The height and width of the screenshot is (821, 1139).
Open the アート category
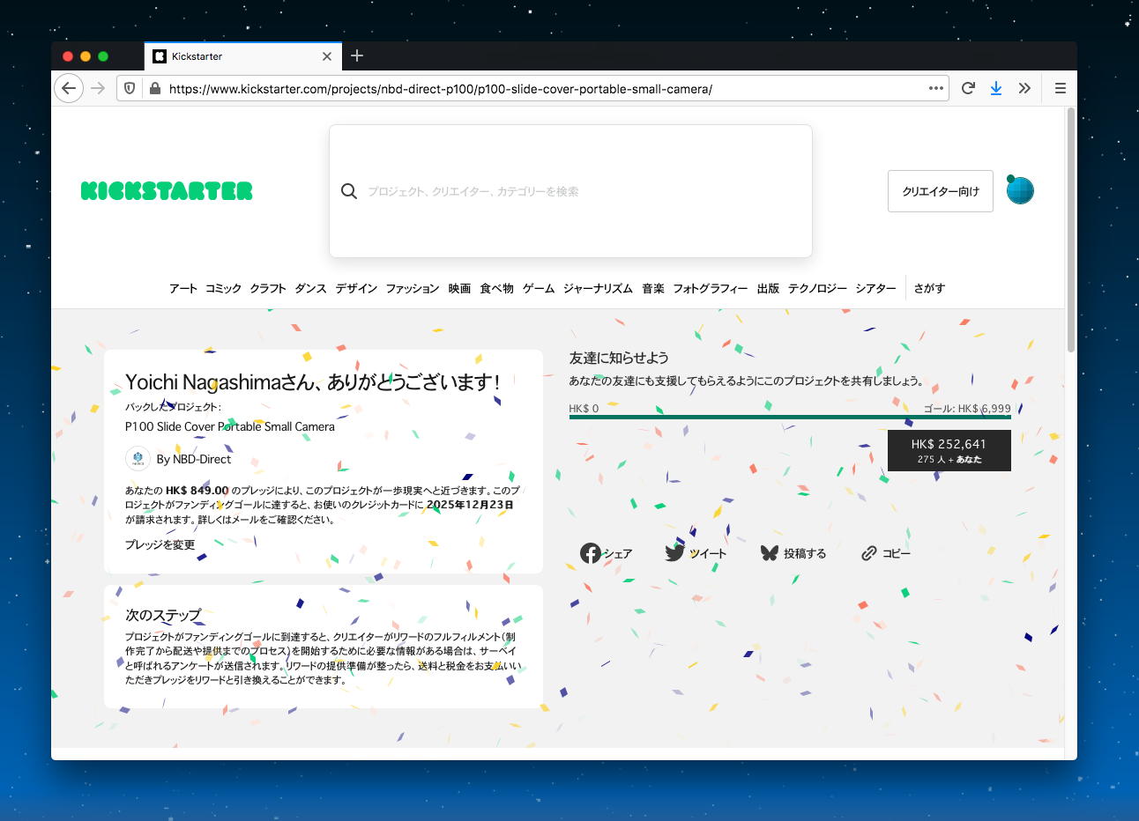[x=183, y=288]
